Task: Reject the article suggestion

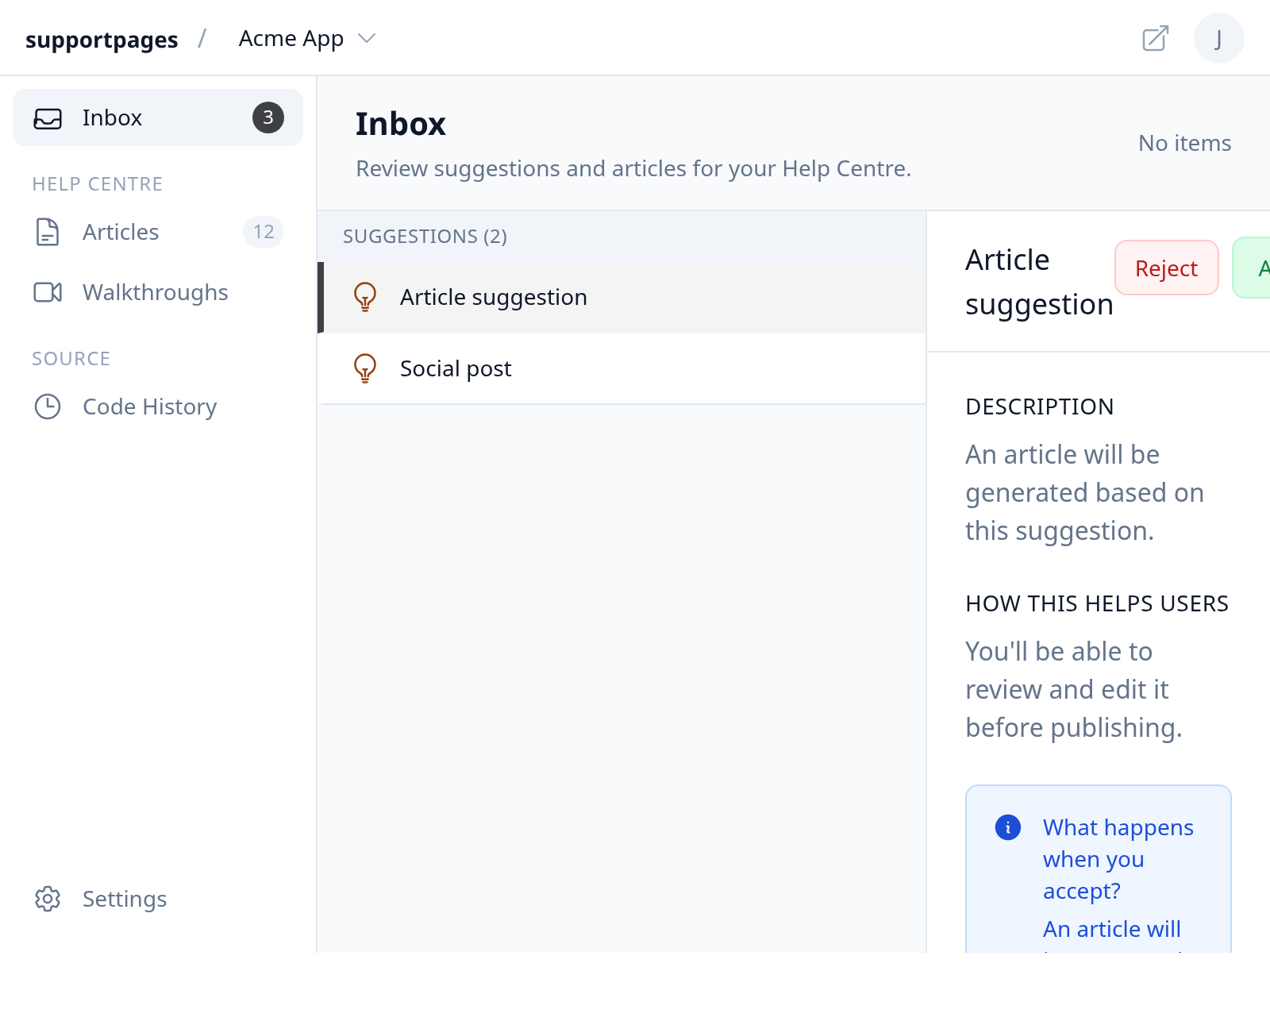Action: tap(1166, 268)
